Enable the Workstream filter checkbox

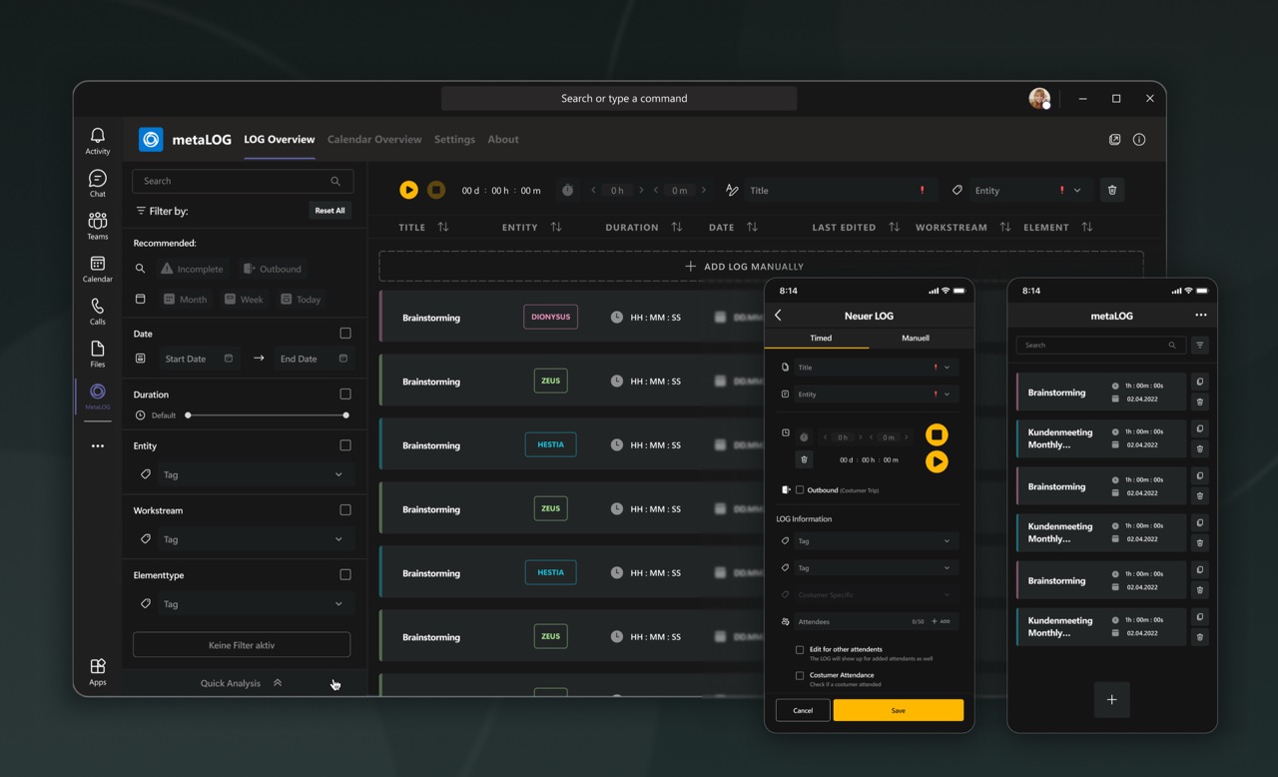(x=345, y=510)
